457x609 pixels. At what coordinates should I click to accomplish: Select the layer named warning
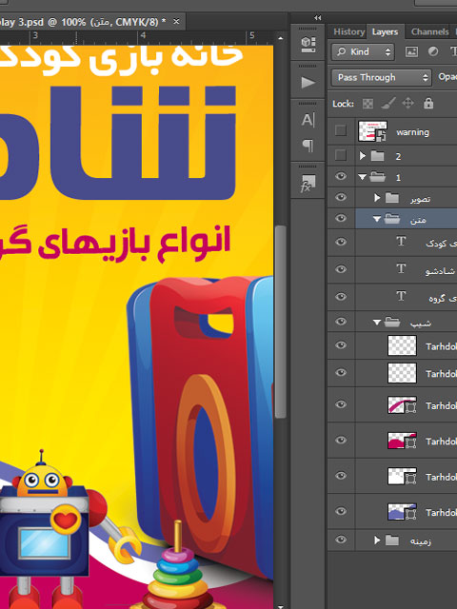pos(412,132)
